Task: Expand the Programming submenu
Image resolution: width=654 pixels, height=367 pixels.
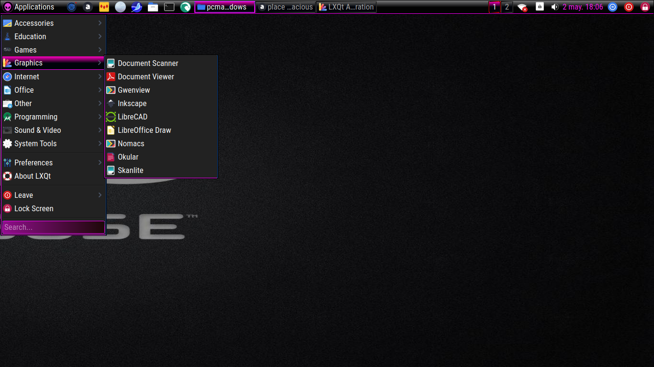Action: (53, 117)
